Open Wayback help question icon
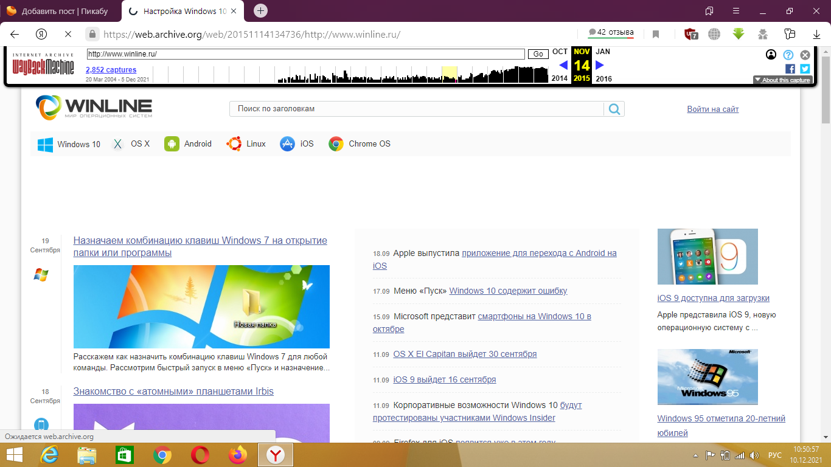 coord(788,55)
